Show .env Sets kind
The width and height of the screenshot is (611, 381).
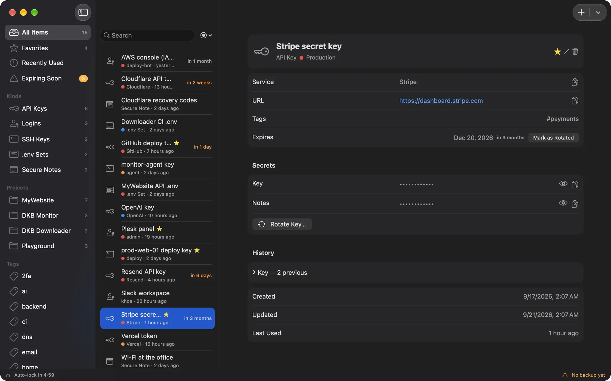coord(48,154)
